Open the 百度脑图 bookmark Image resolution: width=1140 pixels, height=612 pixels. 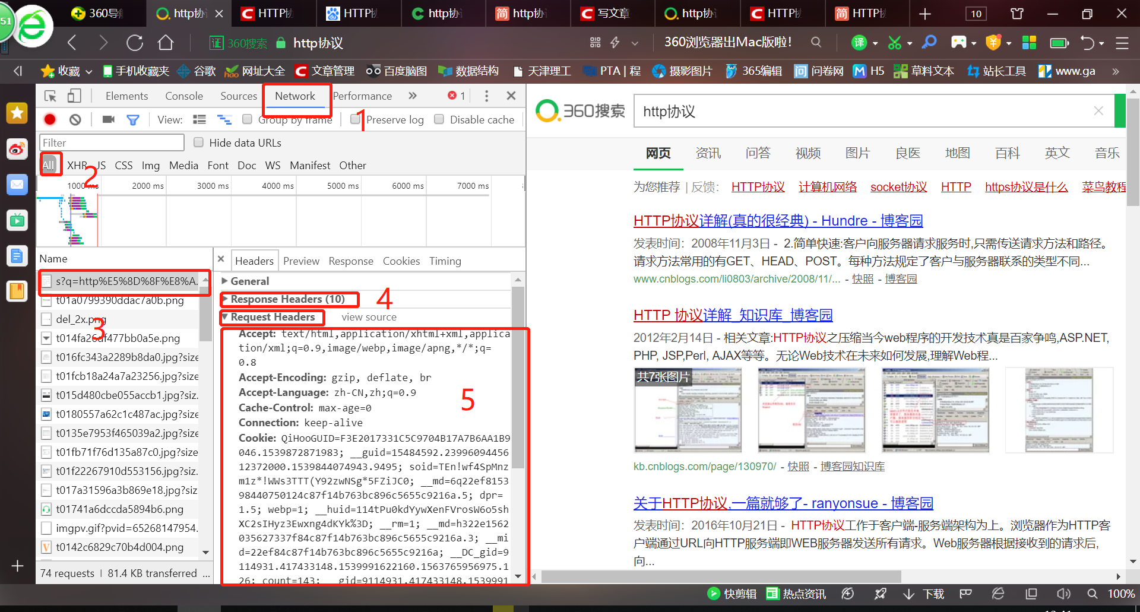(396, 71)
